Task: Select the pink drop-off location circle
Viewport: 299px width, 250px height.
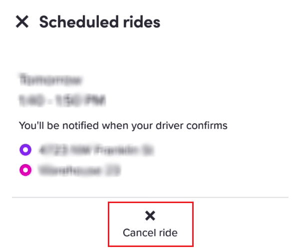Action: [x=25, y=170]
